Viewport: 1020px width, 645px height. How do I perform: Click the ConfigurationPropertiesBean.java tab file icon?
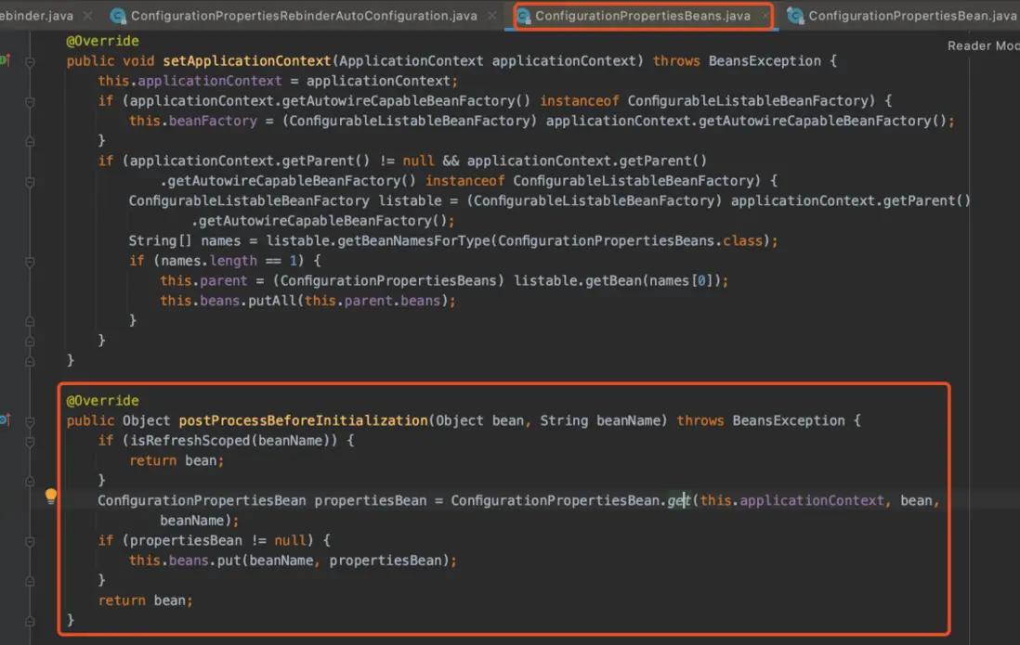[x=796, y=16]
